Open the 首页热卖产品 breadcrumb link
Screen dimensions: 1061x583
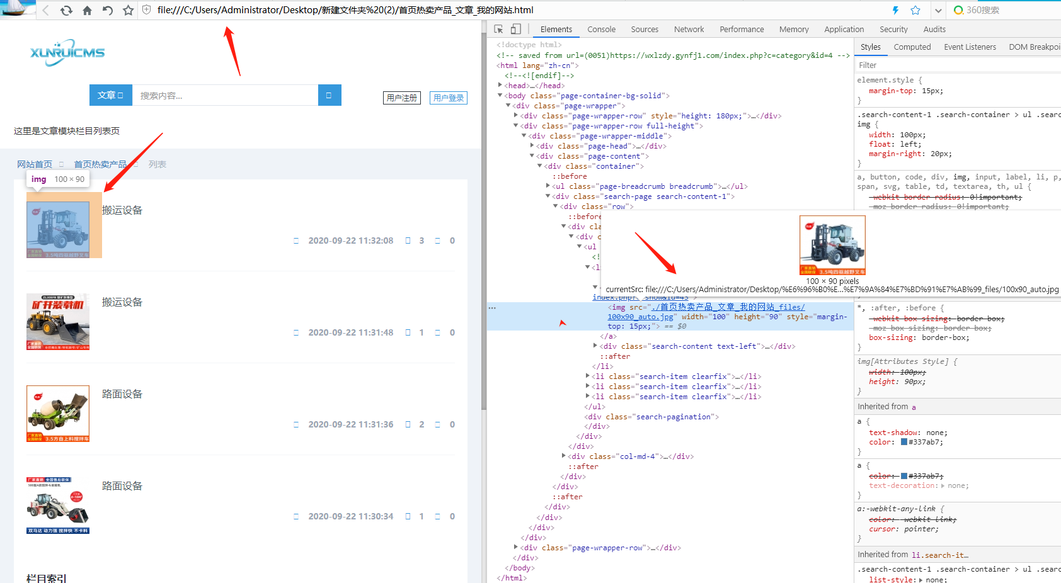coord(100,164)
